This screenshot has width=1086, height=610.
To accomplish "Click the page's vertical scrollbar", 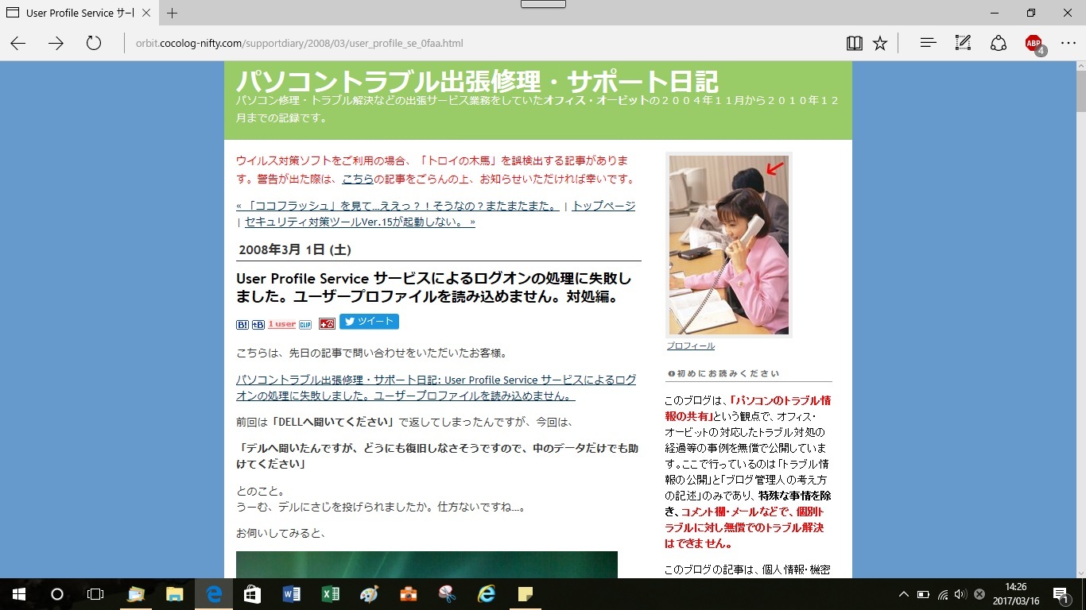I will pos(1081,319).
